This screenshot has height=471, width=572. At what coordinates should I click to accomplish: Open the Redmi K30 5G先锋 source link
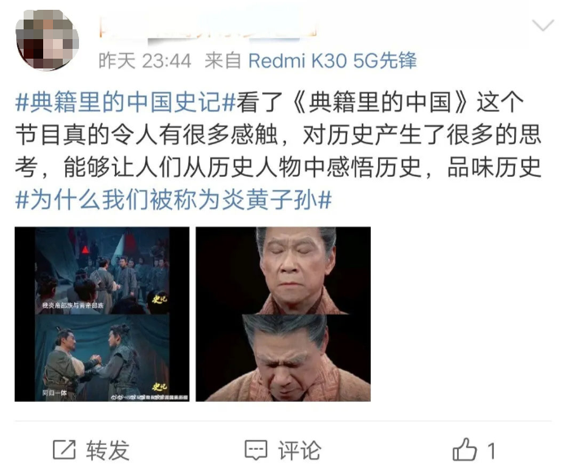pos(332,60)
